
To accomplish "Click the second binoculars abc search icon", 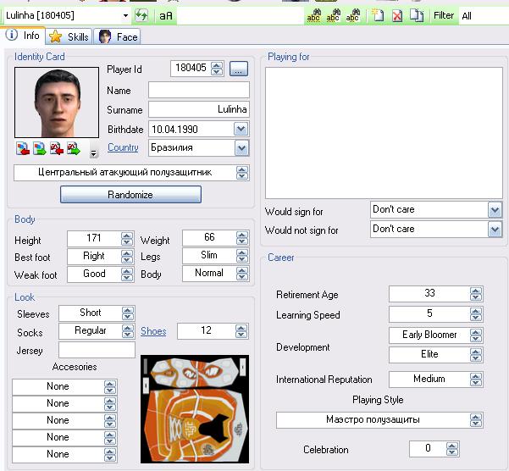I will [333, 15].
